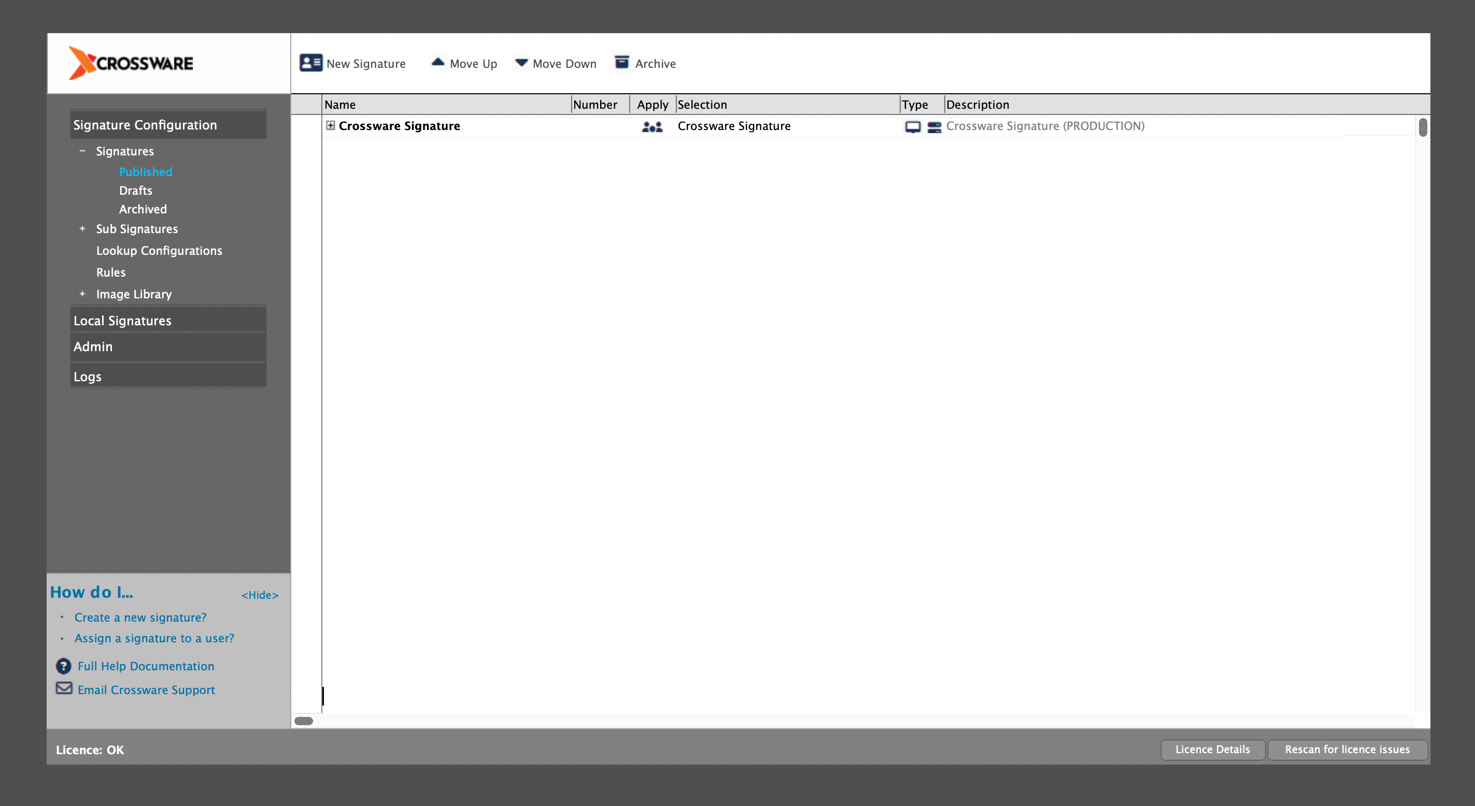Click the Apply column header
1475x806 pixels.
(x=653, y=105)
